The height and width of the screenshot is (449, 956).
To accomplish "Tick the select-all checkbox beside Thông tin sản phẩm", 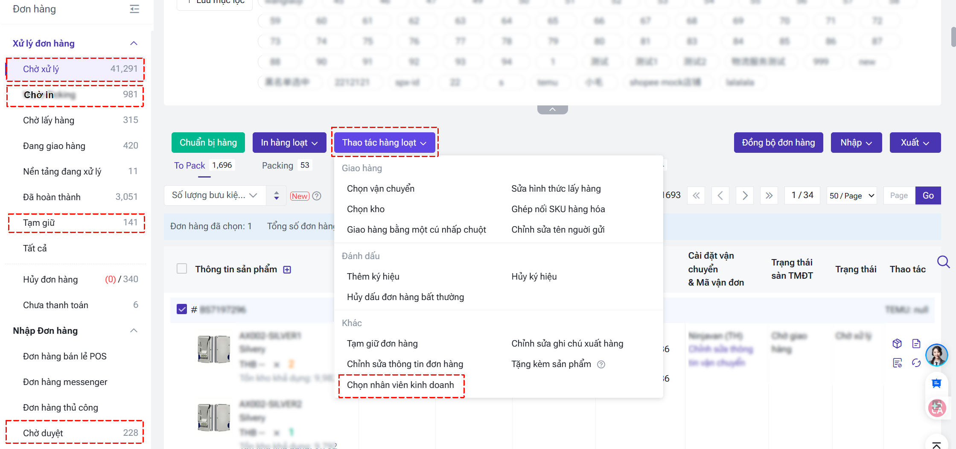I will tap(182, 269).
